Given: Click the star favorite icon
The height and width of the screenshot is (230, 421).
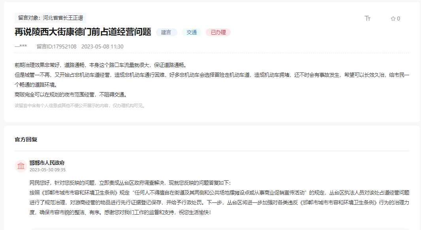Looking at the screenshot, I should click(393, 19).
